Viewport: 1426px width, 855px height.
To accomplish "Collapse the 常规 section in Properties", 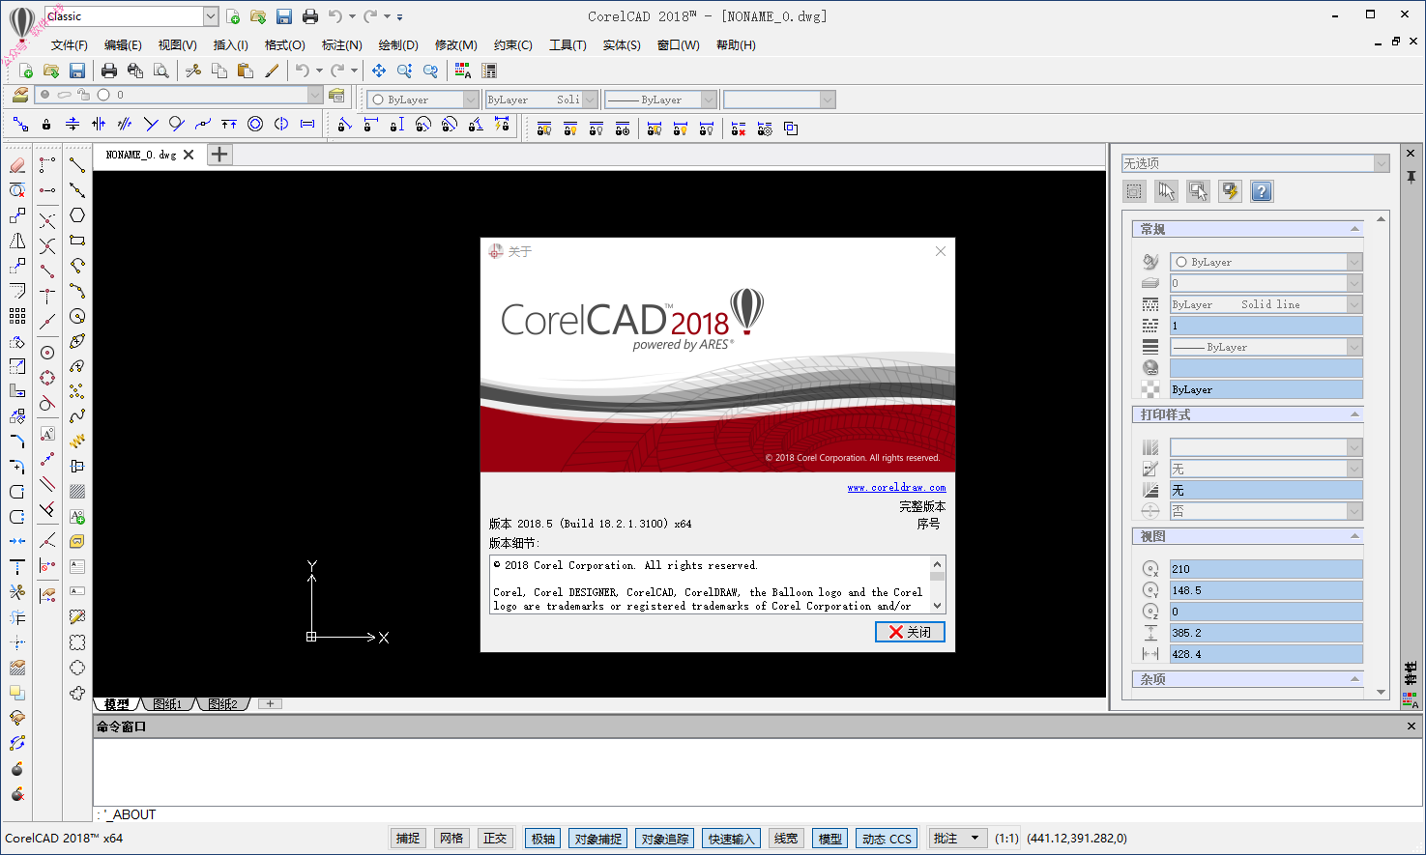I will pyautogui.click(x=1354, y=229).
